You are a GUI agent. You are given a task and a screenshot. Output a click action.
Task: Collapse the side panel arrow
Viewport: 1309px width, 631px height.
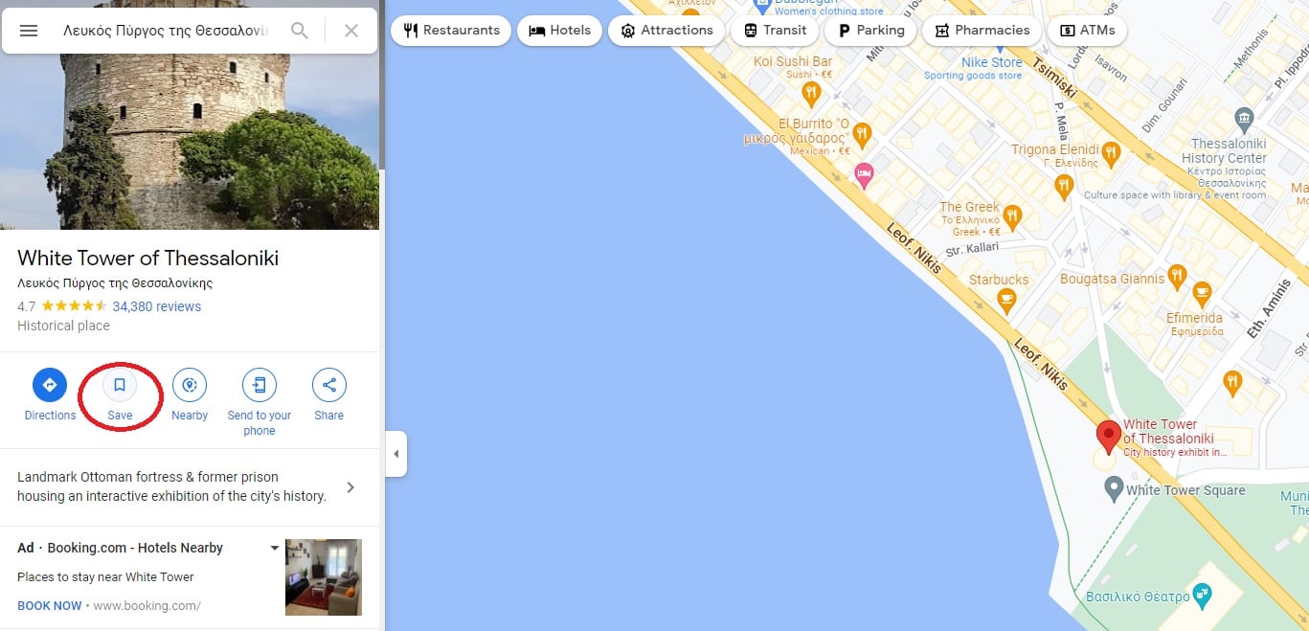(396, 454)
